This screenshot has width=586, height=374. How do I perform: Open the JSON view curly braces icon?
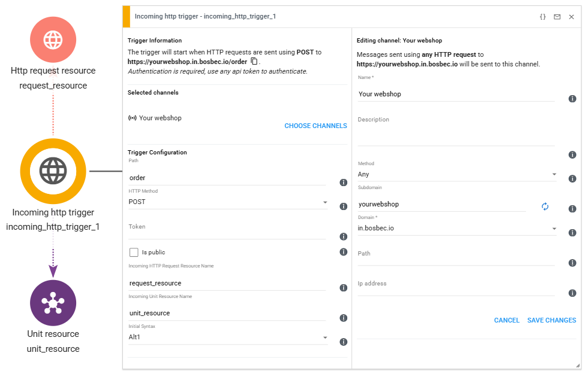tap(543, 17)
